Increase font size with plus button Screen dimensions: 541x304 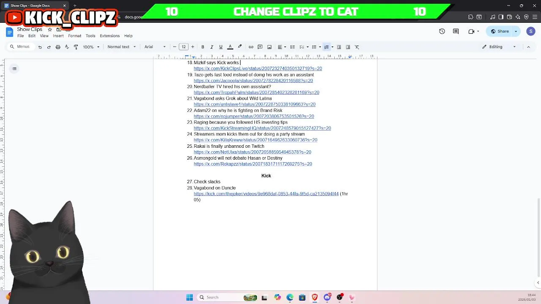(193, 47)
